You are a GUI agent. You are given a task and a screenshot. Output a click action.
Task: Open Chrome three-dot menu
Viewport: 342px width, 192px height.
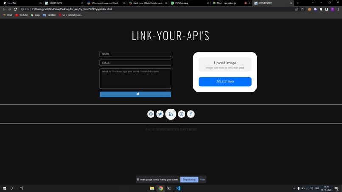(x=338, y=9)
